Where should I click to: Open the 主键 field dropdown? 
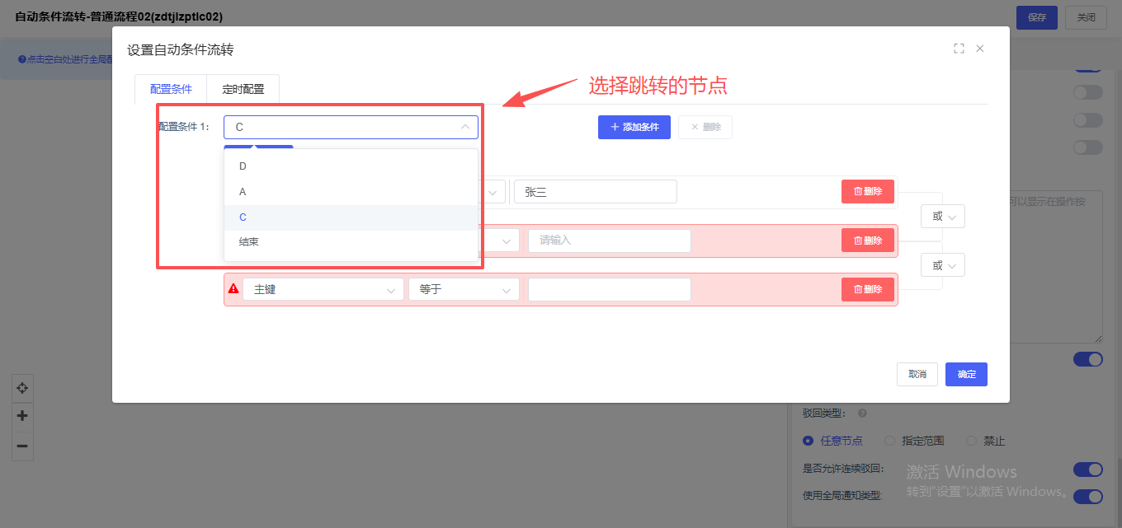tap(323, 290)
